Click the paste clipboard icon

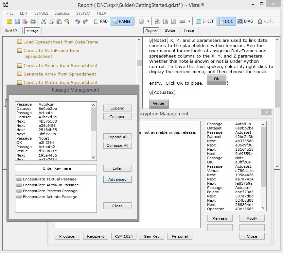(59, 21)
